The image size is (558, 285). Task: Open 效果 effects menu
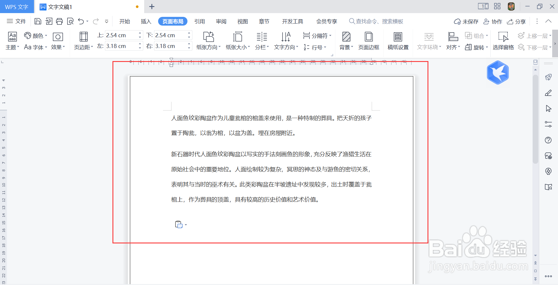(x=58, y=41)
